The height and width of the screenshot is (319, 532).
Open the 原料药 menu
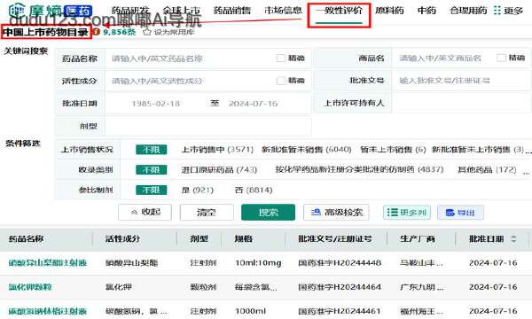389,11
